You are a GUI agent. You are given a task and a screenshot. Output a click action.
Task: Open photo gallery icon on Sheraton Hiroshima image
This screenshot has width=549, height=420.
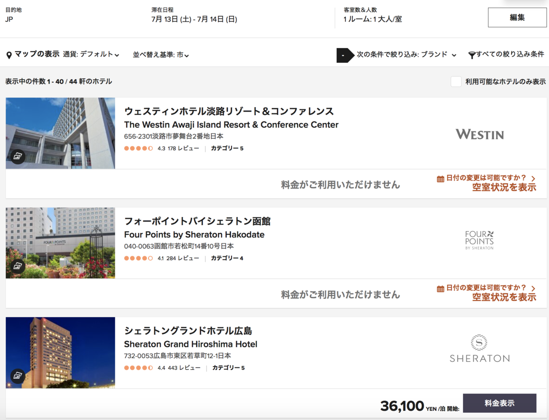[17, 376]
